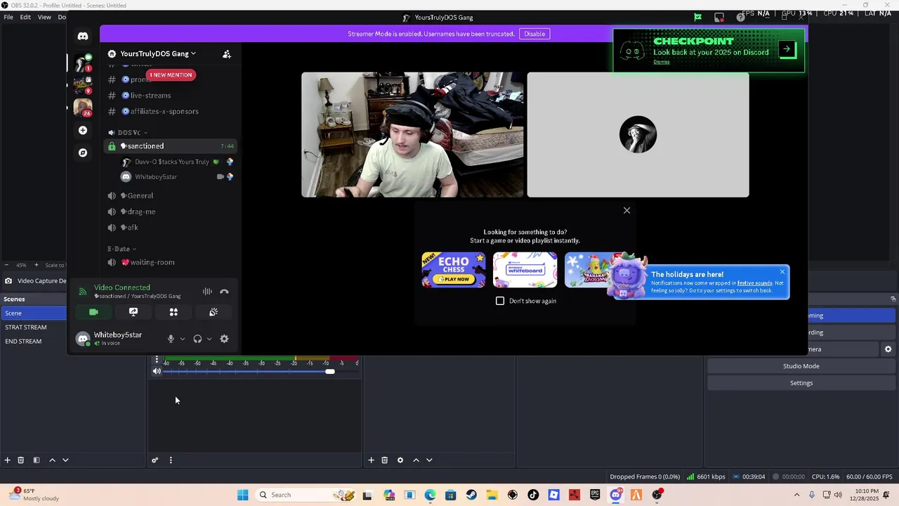
Task: Check the Don't show again box
Action: coord(500,301)
